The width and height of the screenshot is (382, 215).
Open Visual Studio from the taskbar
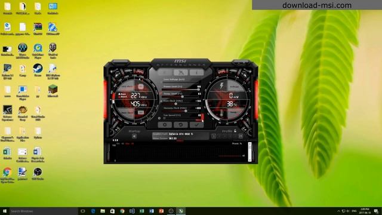click(132, 211)
